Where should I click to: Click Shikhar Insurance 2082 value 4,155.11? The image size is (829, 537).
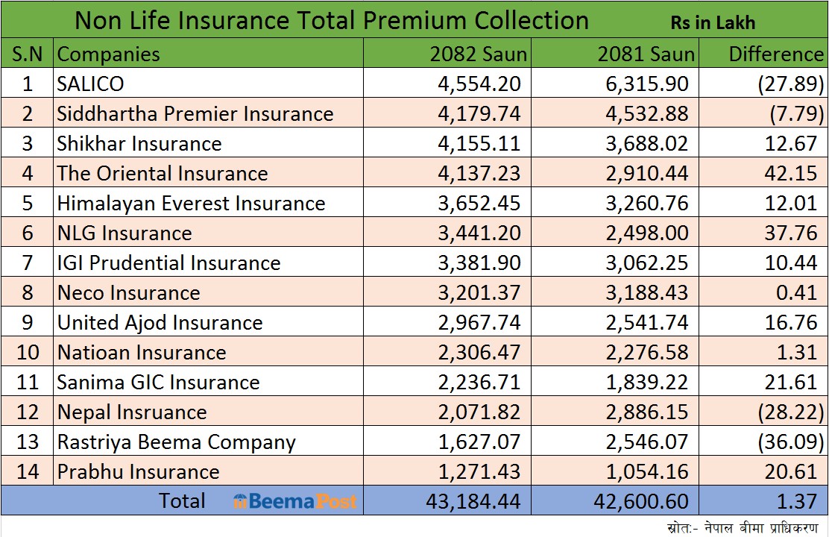(x=479, y=143)
